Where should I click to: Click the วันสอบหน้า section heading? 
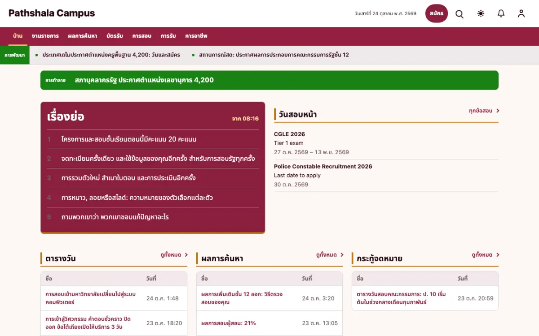298,114
